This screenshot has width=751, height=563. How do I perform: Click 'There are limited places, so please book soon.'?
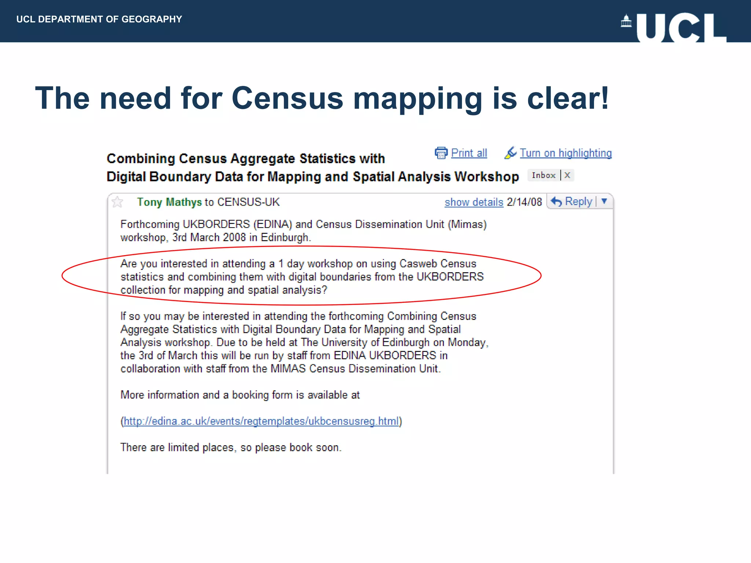(231, 448)
